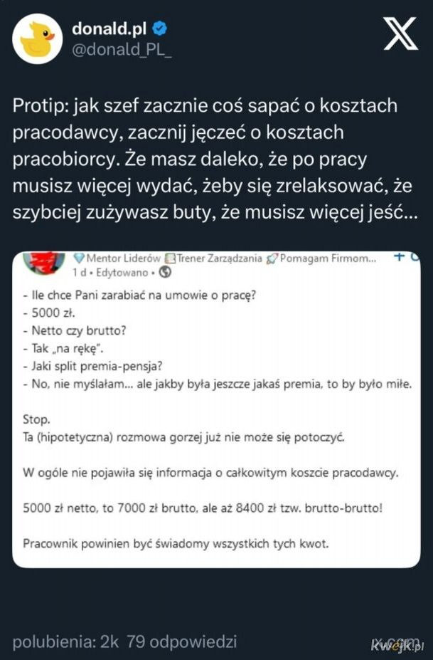Click the diamond emoji before Mentor Liderów
Screen dimensions: 433x660
pyautogui.click(x=79, y=259)
